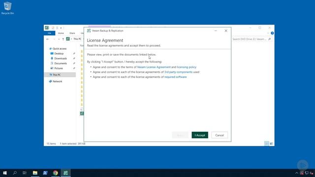
Task: Click the network icon in system tray
Action: click(307, 173)
